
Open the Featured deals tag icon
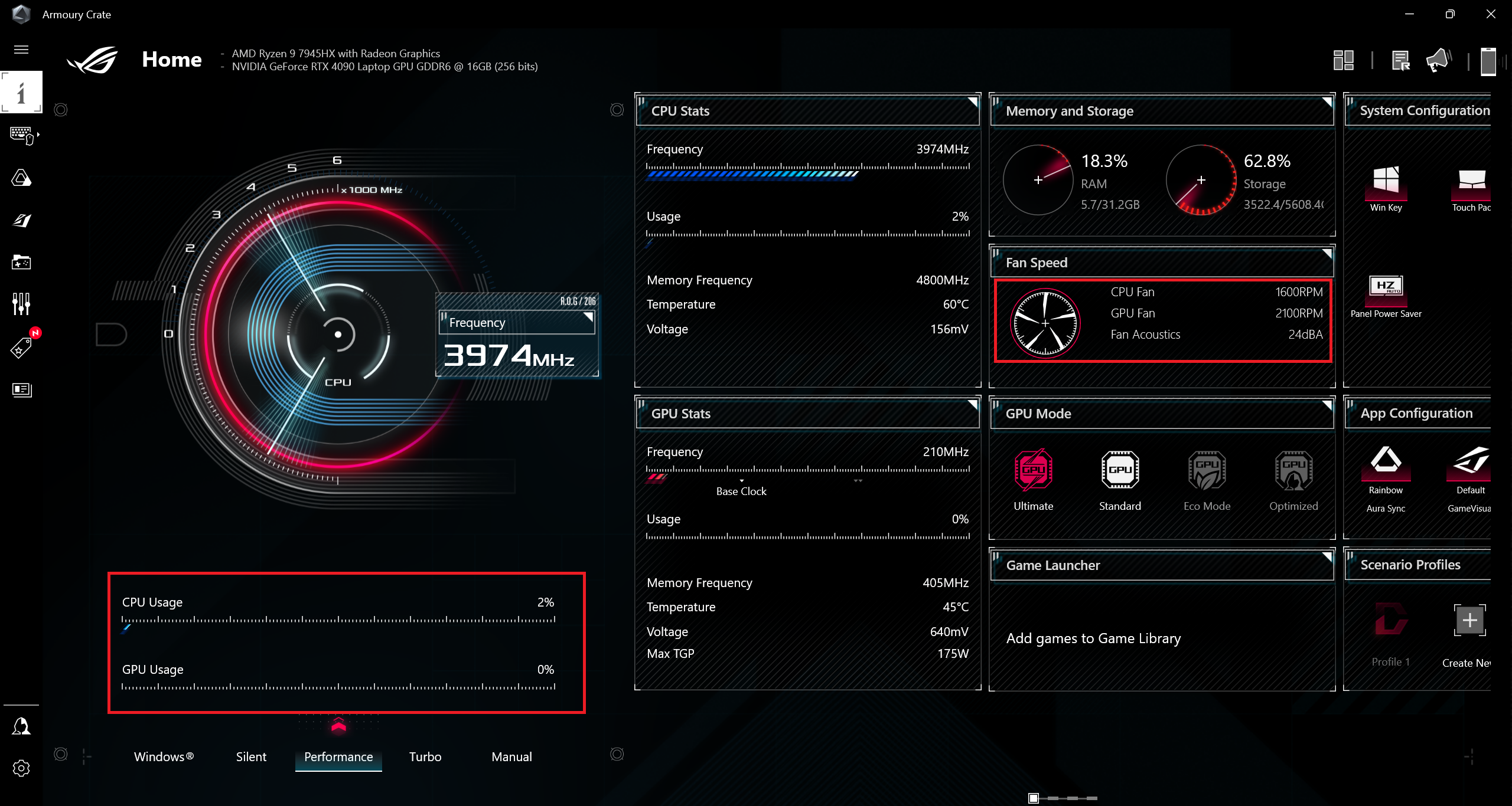tap(21, 348)
